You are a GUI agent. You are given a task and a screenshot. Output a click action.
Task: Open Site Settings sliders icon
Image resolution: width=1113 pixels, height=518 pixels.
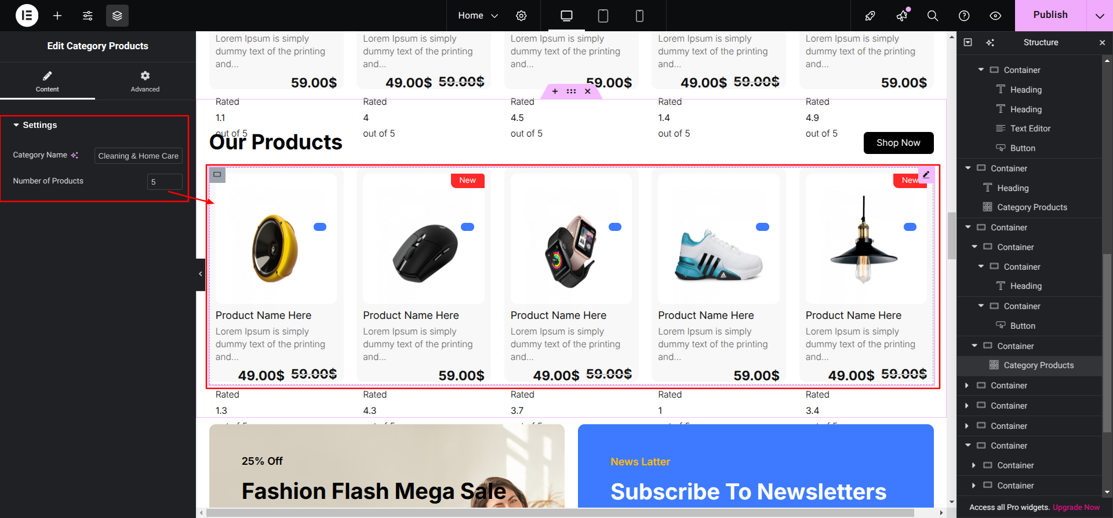pos(88,16)
